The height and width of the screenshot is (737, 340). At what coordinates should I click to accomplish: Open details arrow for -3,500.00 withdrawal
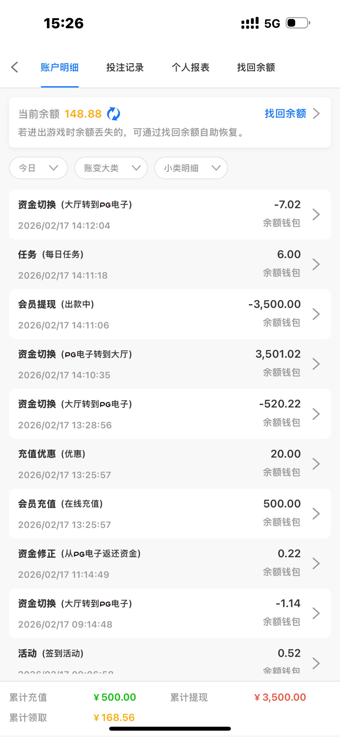click(x=316, y=314)
